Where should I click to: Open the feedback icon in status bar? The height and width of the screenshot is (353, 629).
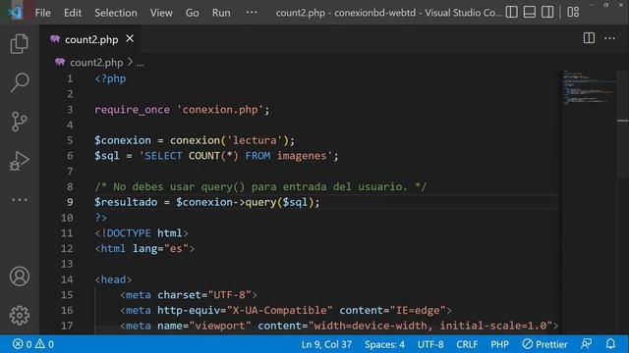click(x=587, y=344)
